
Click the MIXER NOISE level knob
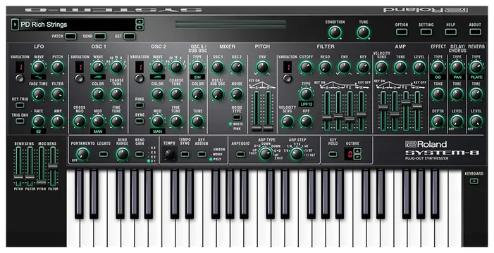(237, 94)
